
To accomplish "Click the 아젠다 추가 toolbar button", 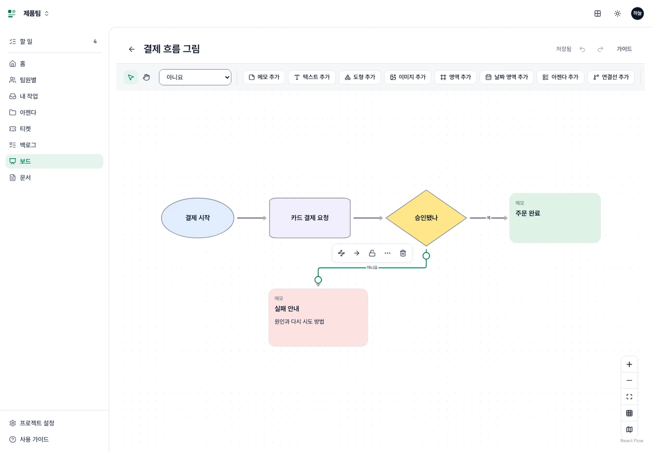I will point(561,77).
